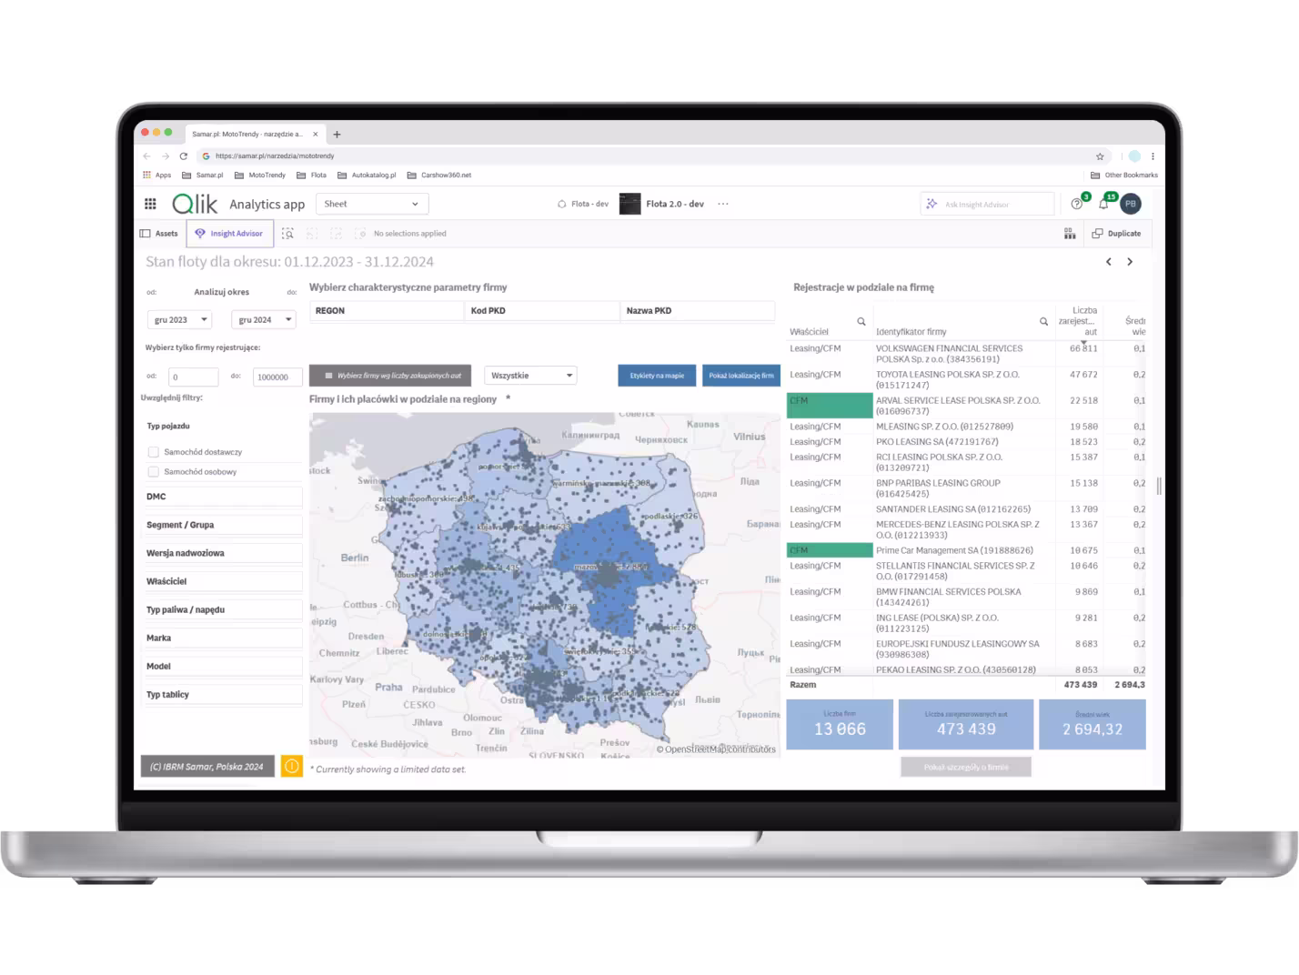Screen dimensions: 1299x975
Task: Open the gru 2023 start date dropdown
Action: (x=179, y=320)
